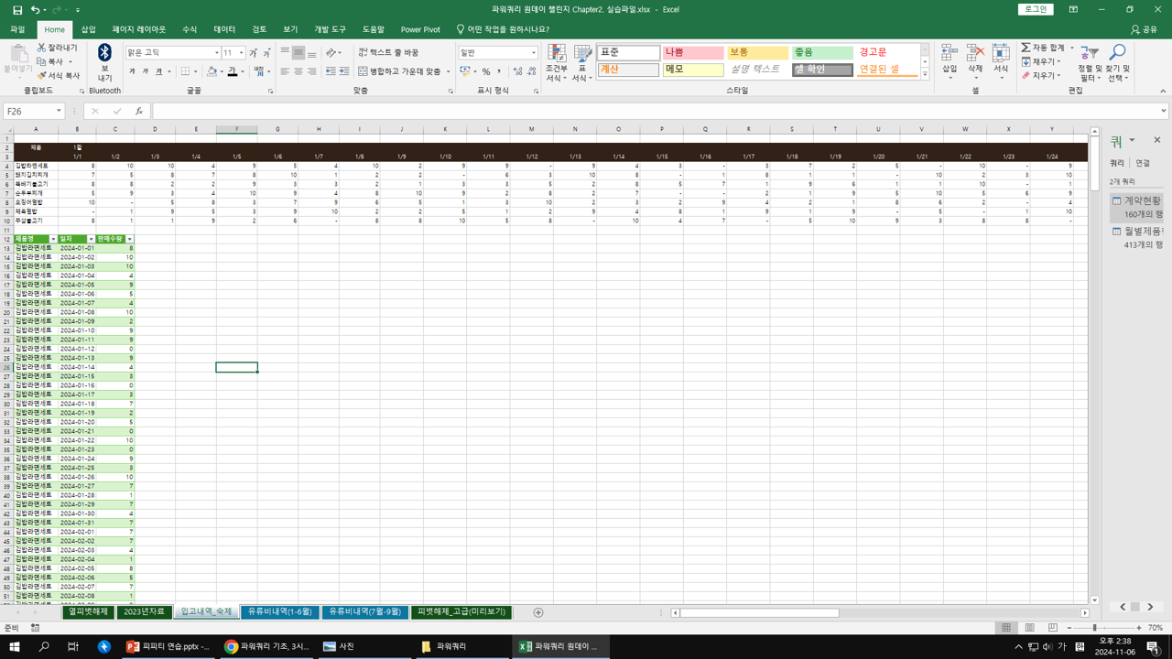Click the AutoSum (자동 합계) sigma icon
The width and height of the screenshot is (1172, 659).
tap(1026, 48)
